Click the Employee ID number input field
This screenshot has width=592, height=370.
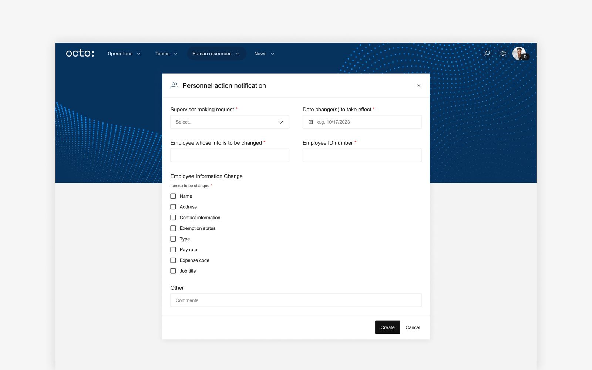361,155
